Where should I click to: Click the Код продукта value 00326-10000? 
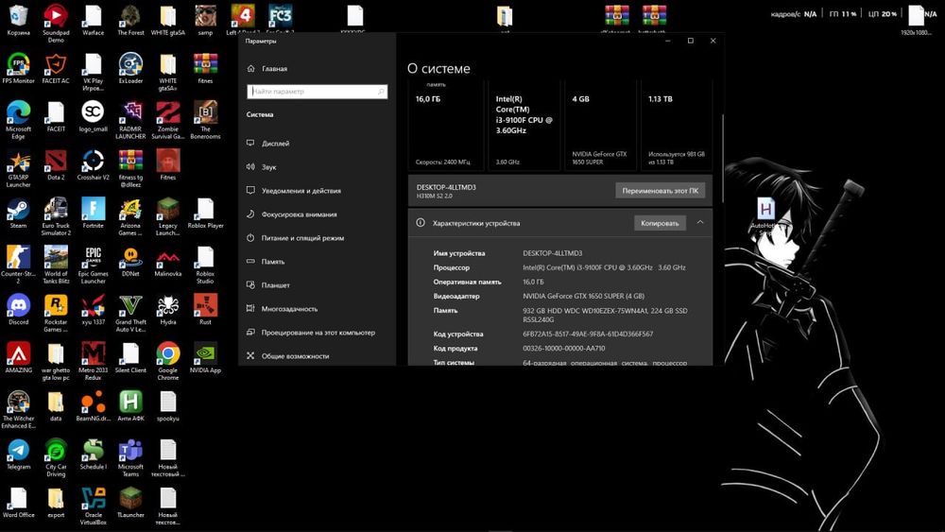[x=563, y=349]
